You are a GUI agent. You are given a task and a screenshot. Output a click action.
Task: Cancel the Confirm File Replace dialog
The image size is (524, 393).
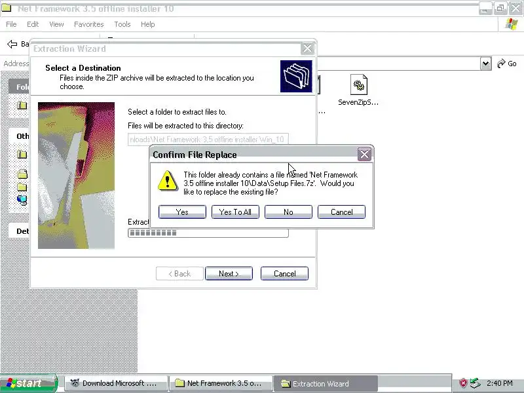click(341, 212)
